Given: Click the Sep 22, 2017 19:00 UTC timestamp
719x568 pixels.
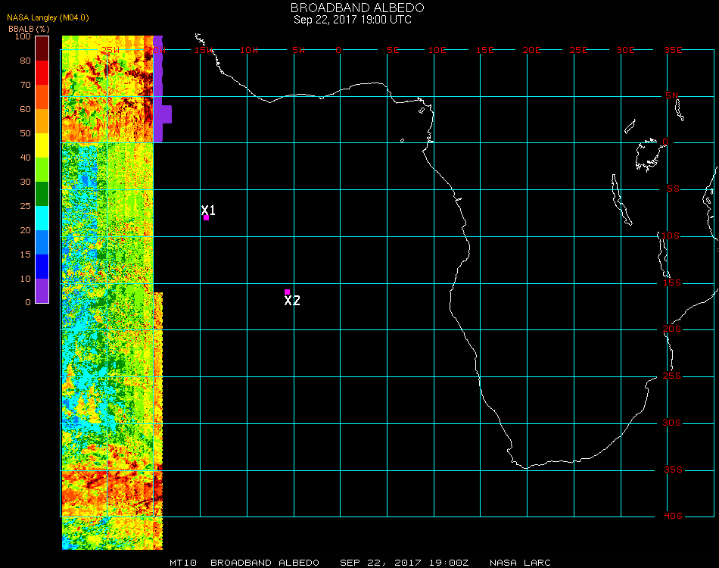Looking at the screenshot, I should click(x=353, y=20).
